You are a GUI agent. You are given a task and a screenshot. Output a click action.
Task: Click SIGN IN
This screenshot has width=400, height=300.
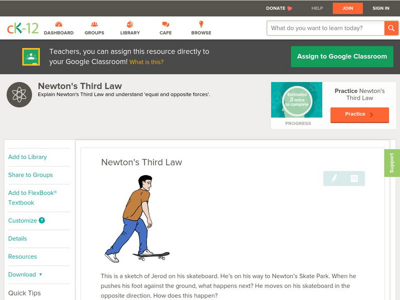(x=381, y=8)
